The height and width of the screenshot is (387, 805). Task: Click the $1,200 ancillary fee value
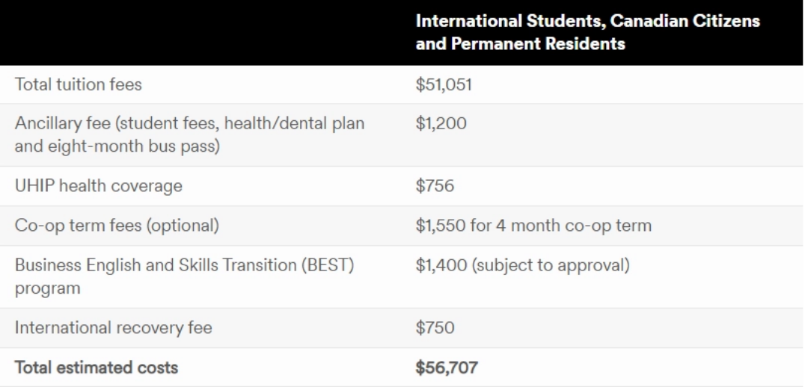[x=441, y=123]
